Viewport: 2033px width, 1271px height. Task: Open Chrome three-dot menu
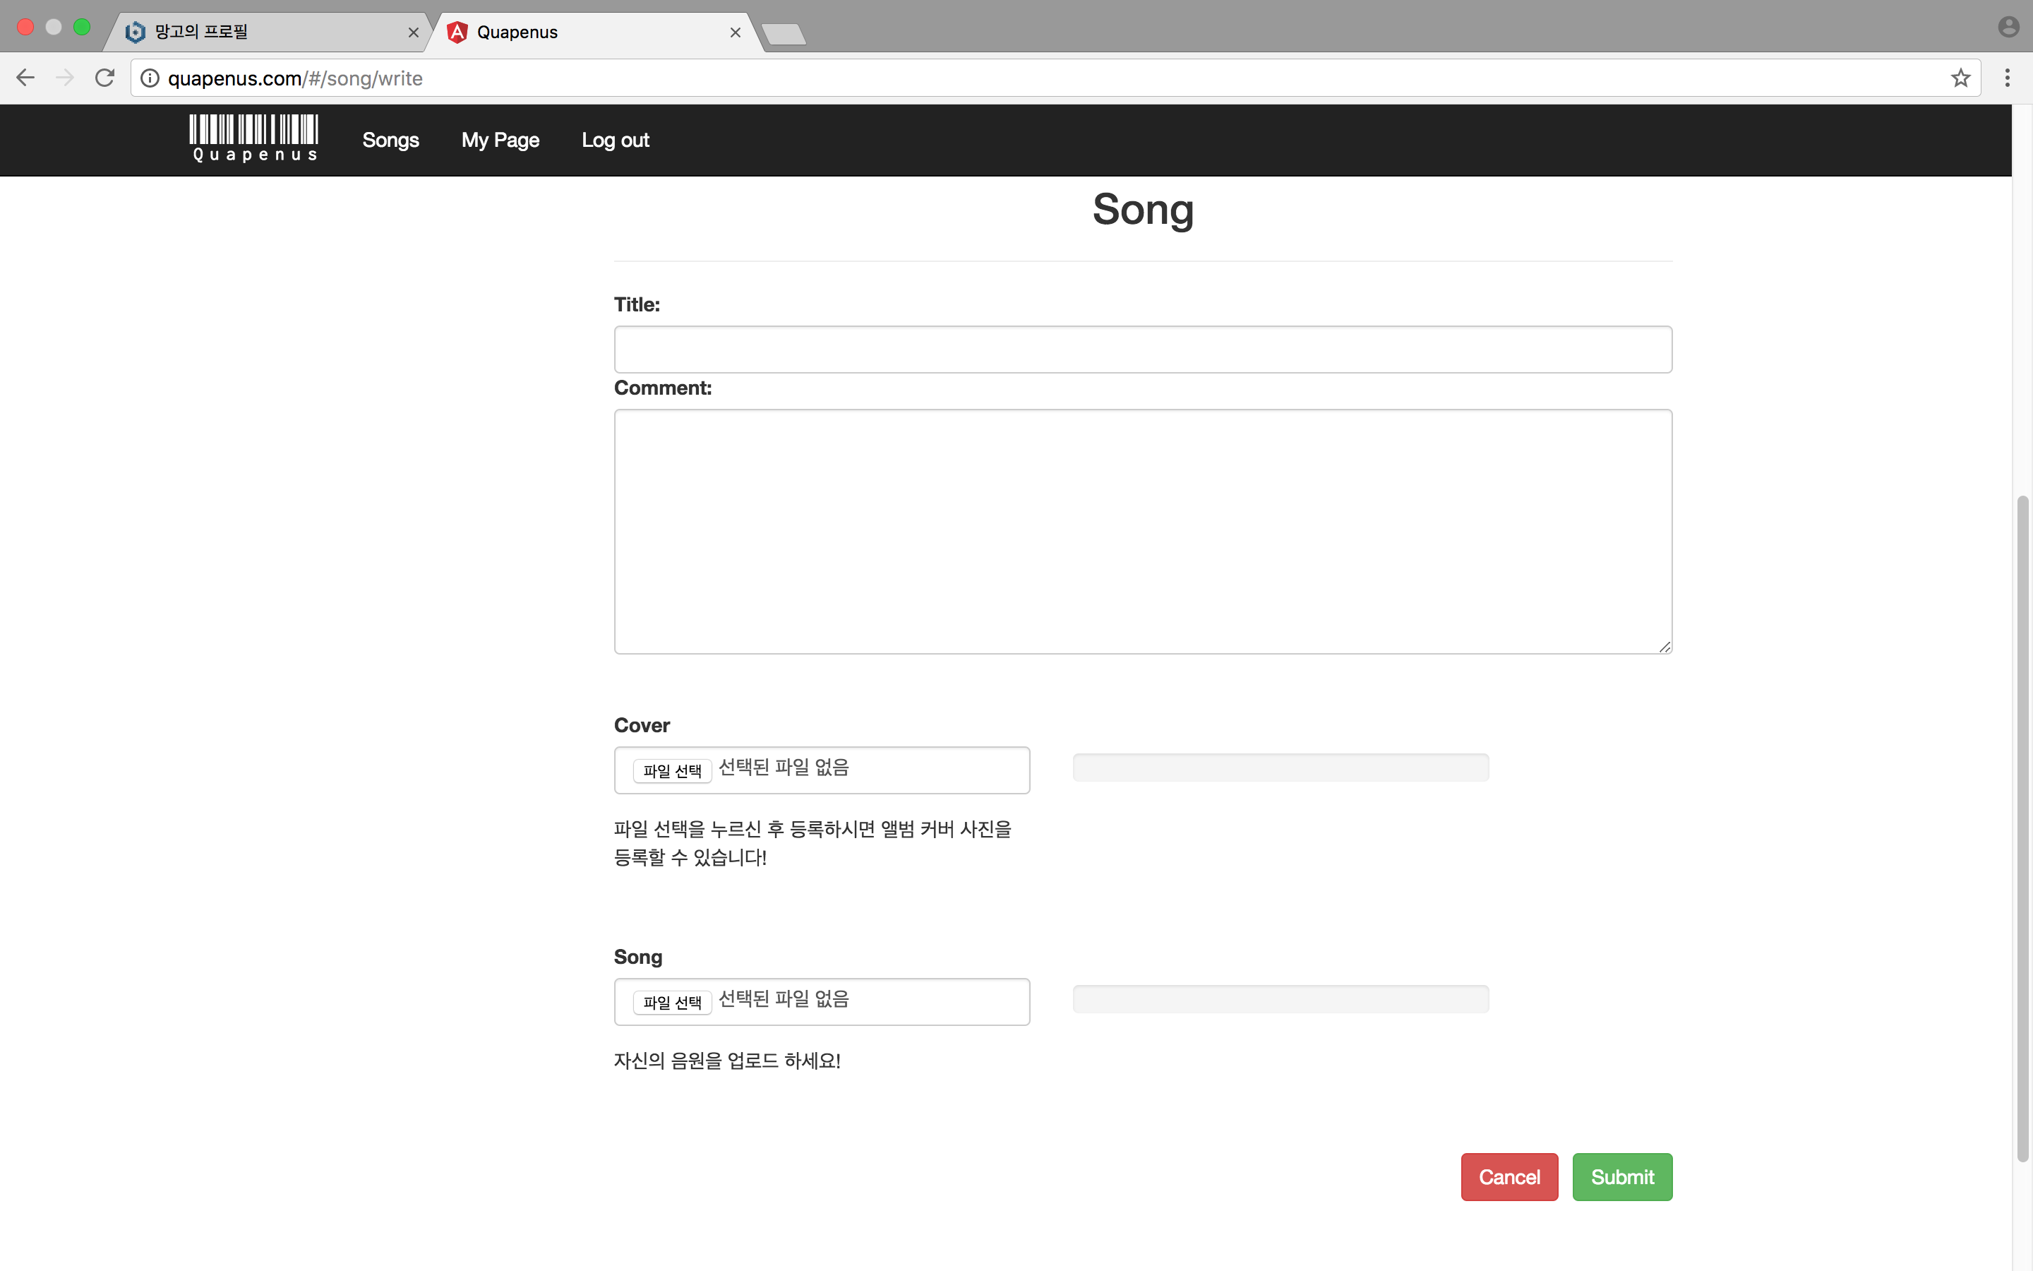(x=2007, y=78)
